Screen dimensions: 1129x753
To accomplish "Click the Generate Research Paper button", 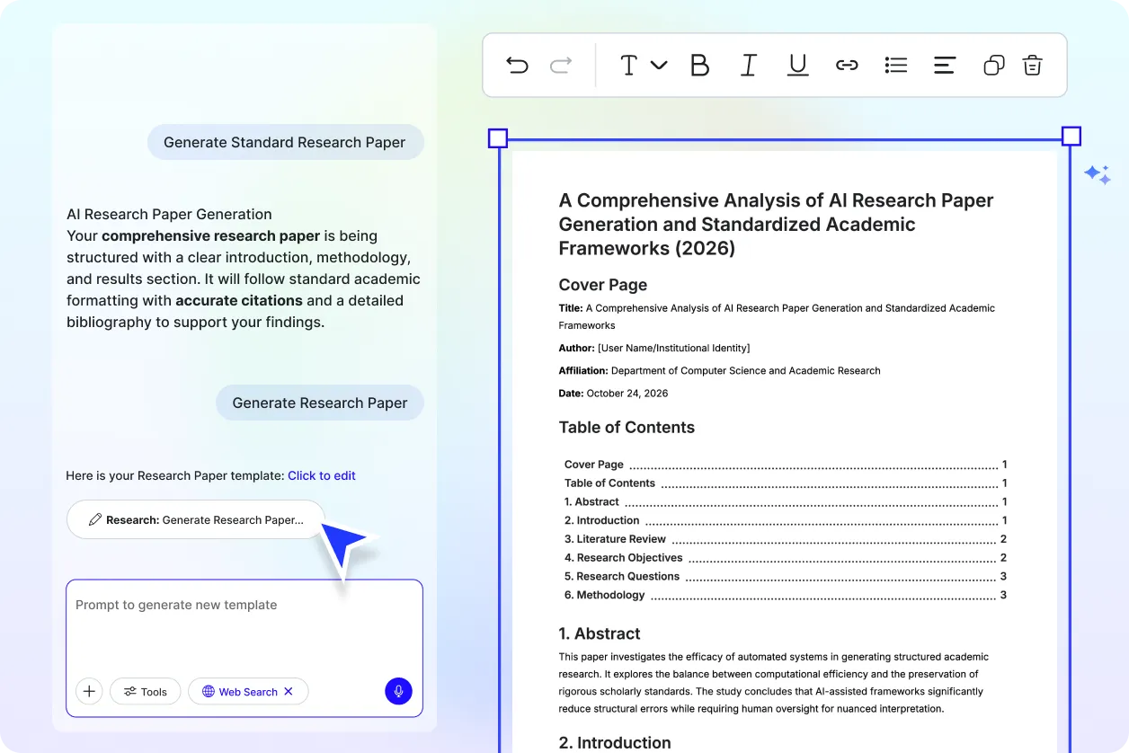I will [319, 403].
